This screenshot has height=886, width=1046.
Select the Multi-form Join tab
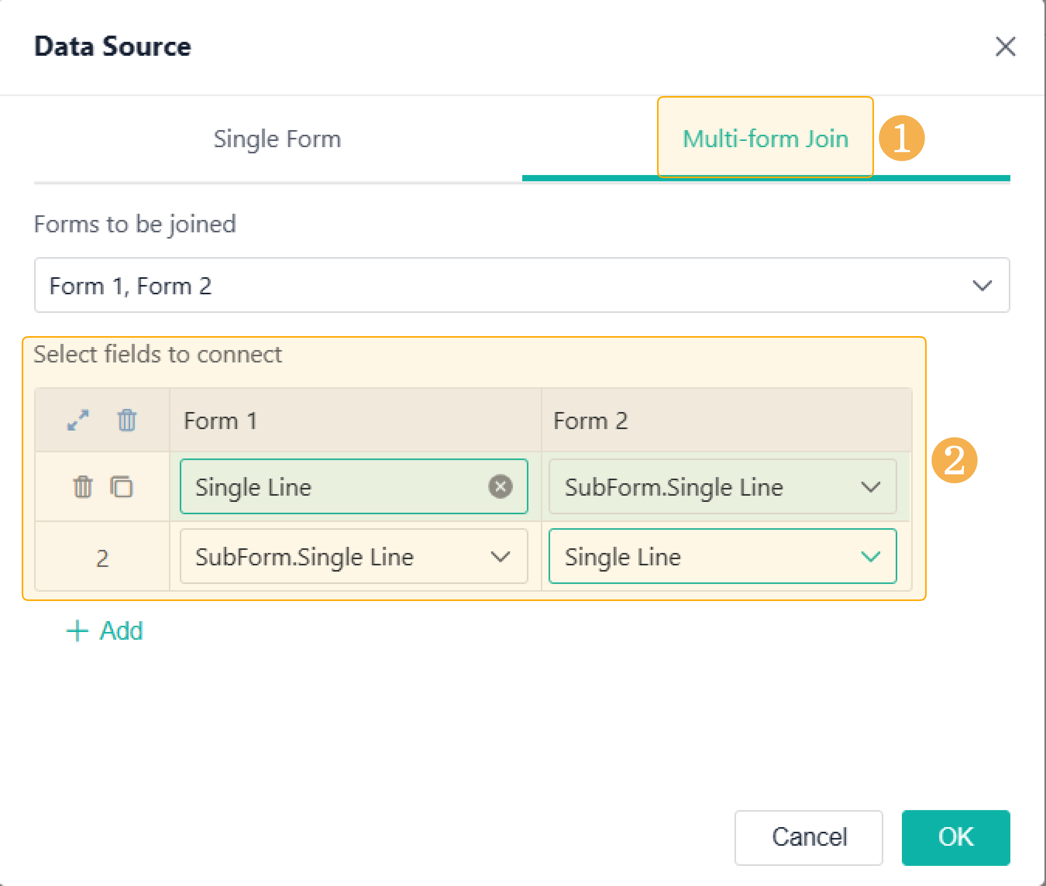tap(765, 139)
